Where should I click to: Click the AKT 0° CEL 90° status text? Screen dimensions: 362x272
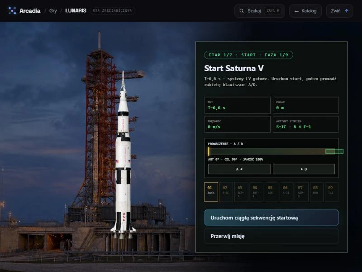point(235,160)
